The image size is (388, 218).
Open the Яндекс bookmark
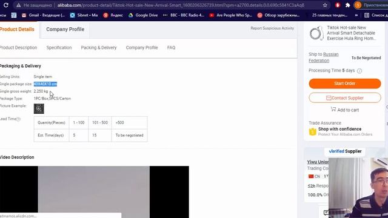(113, 15)
